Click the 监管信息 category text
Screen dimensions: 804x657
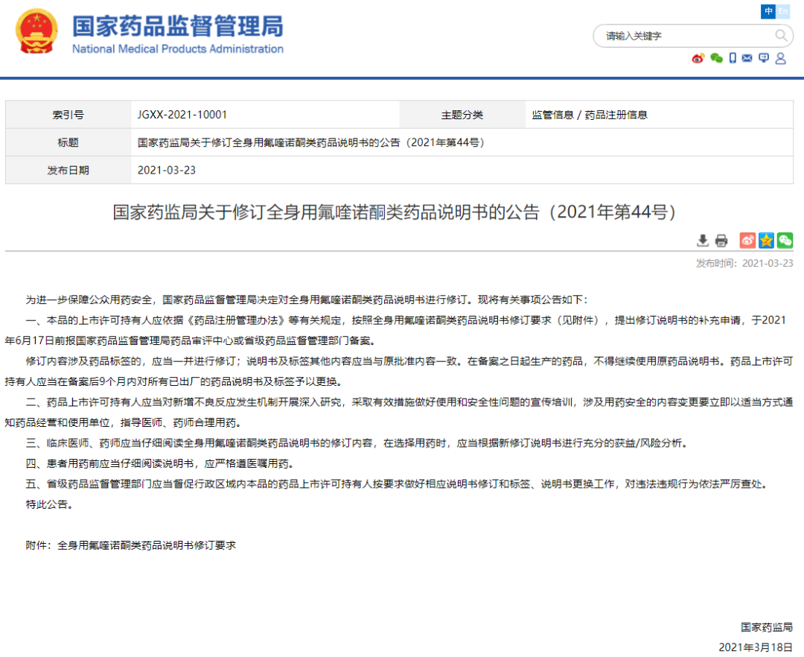pos(552,115)
